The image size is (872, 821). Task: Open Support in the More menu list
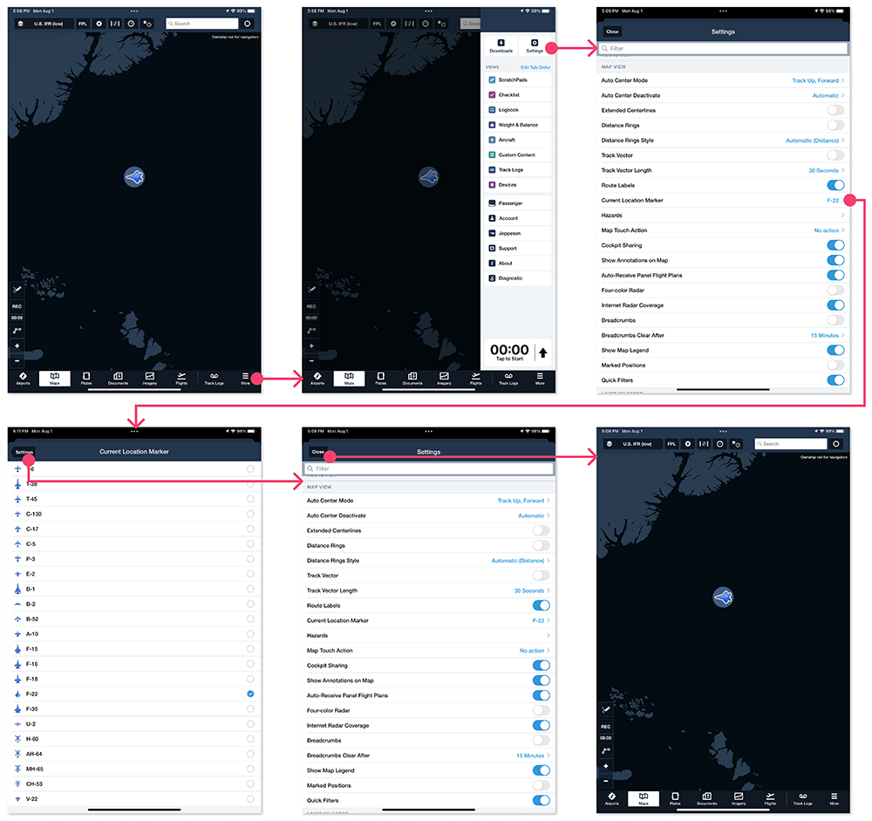[518, 249]
